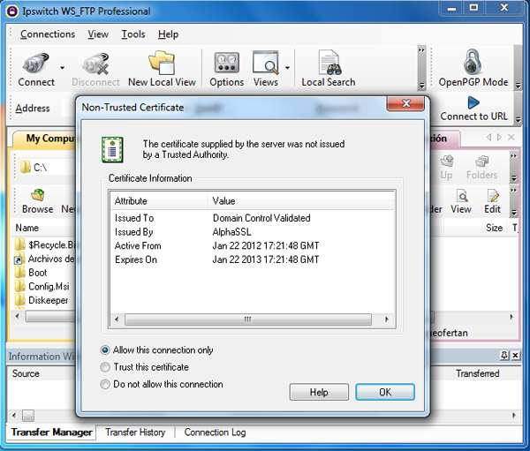The image size is (530, 451).
Task: Switch to Transfer Manager tab
Action: coord(52,432)
